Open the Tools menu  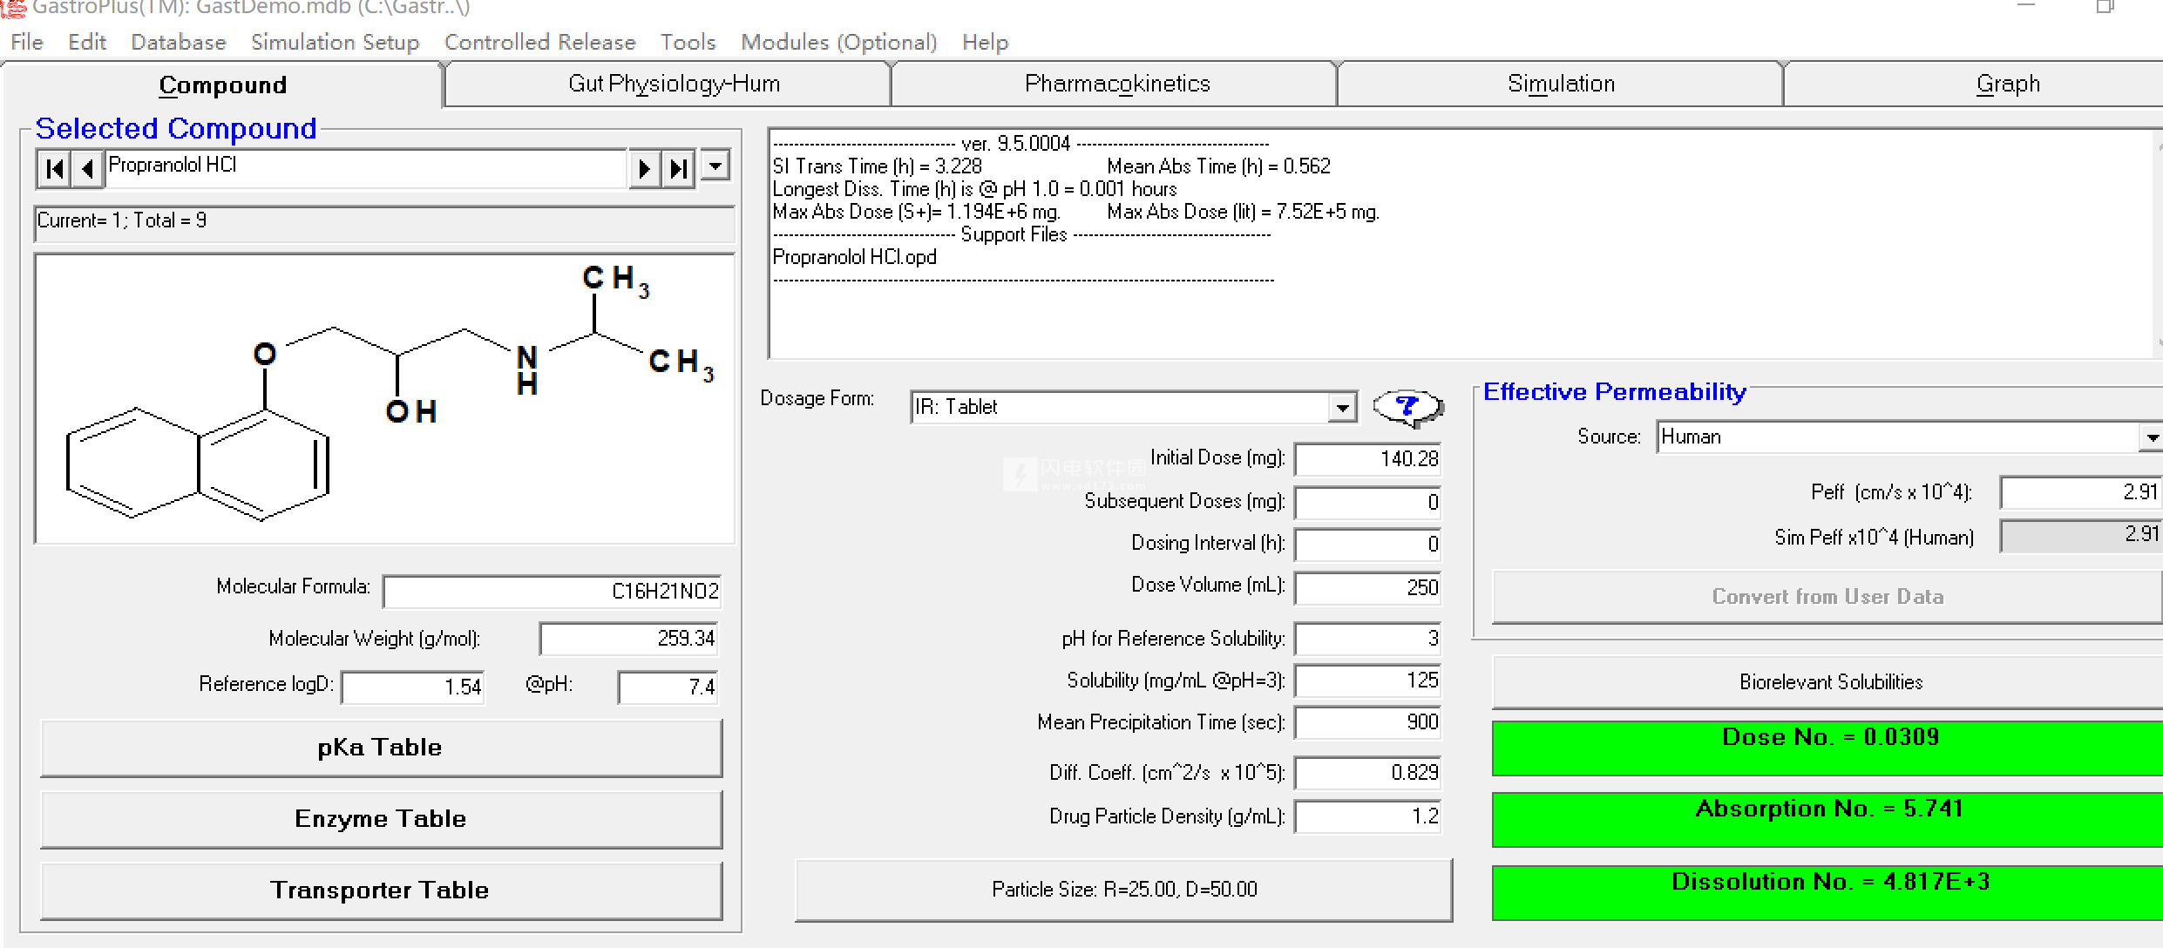(688, 42)
